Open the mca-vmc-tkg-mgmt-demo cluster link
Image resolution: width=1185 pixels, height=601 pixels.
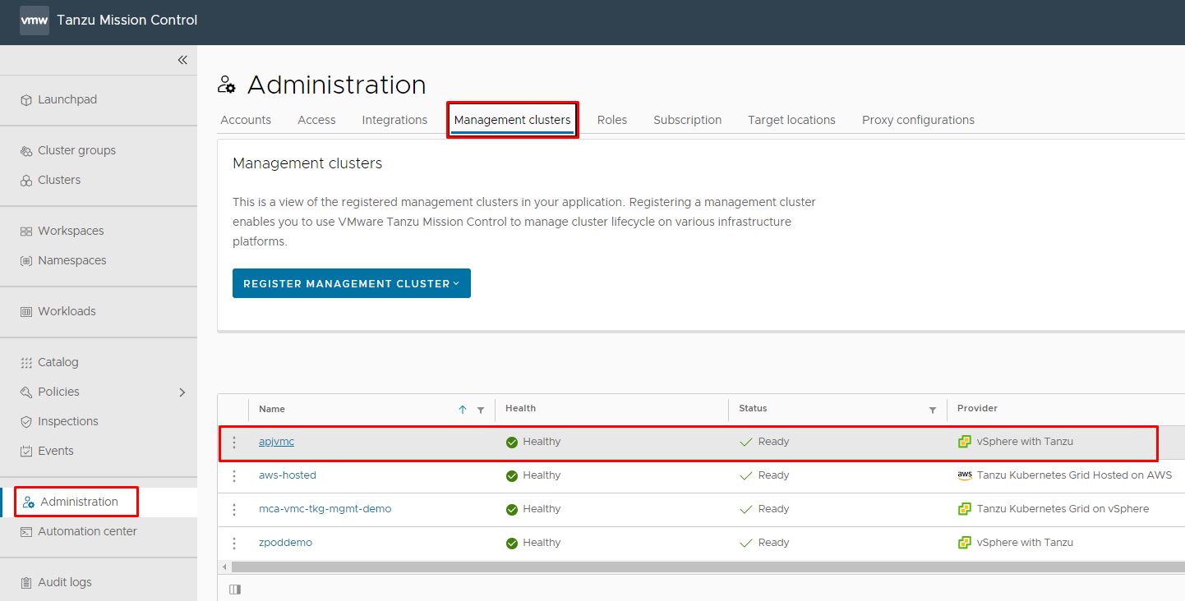click(325, 509)
